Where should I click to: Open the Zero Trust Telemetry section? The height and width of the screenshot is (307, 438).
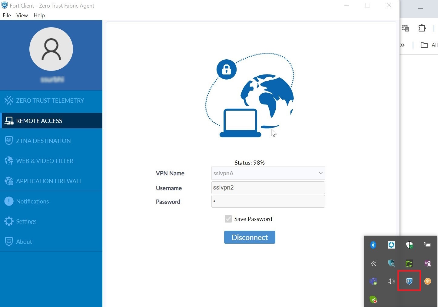pyautogui.click(x=50, y=100)
